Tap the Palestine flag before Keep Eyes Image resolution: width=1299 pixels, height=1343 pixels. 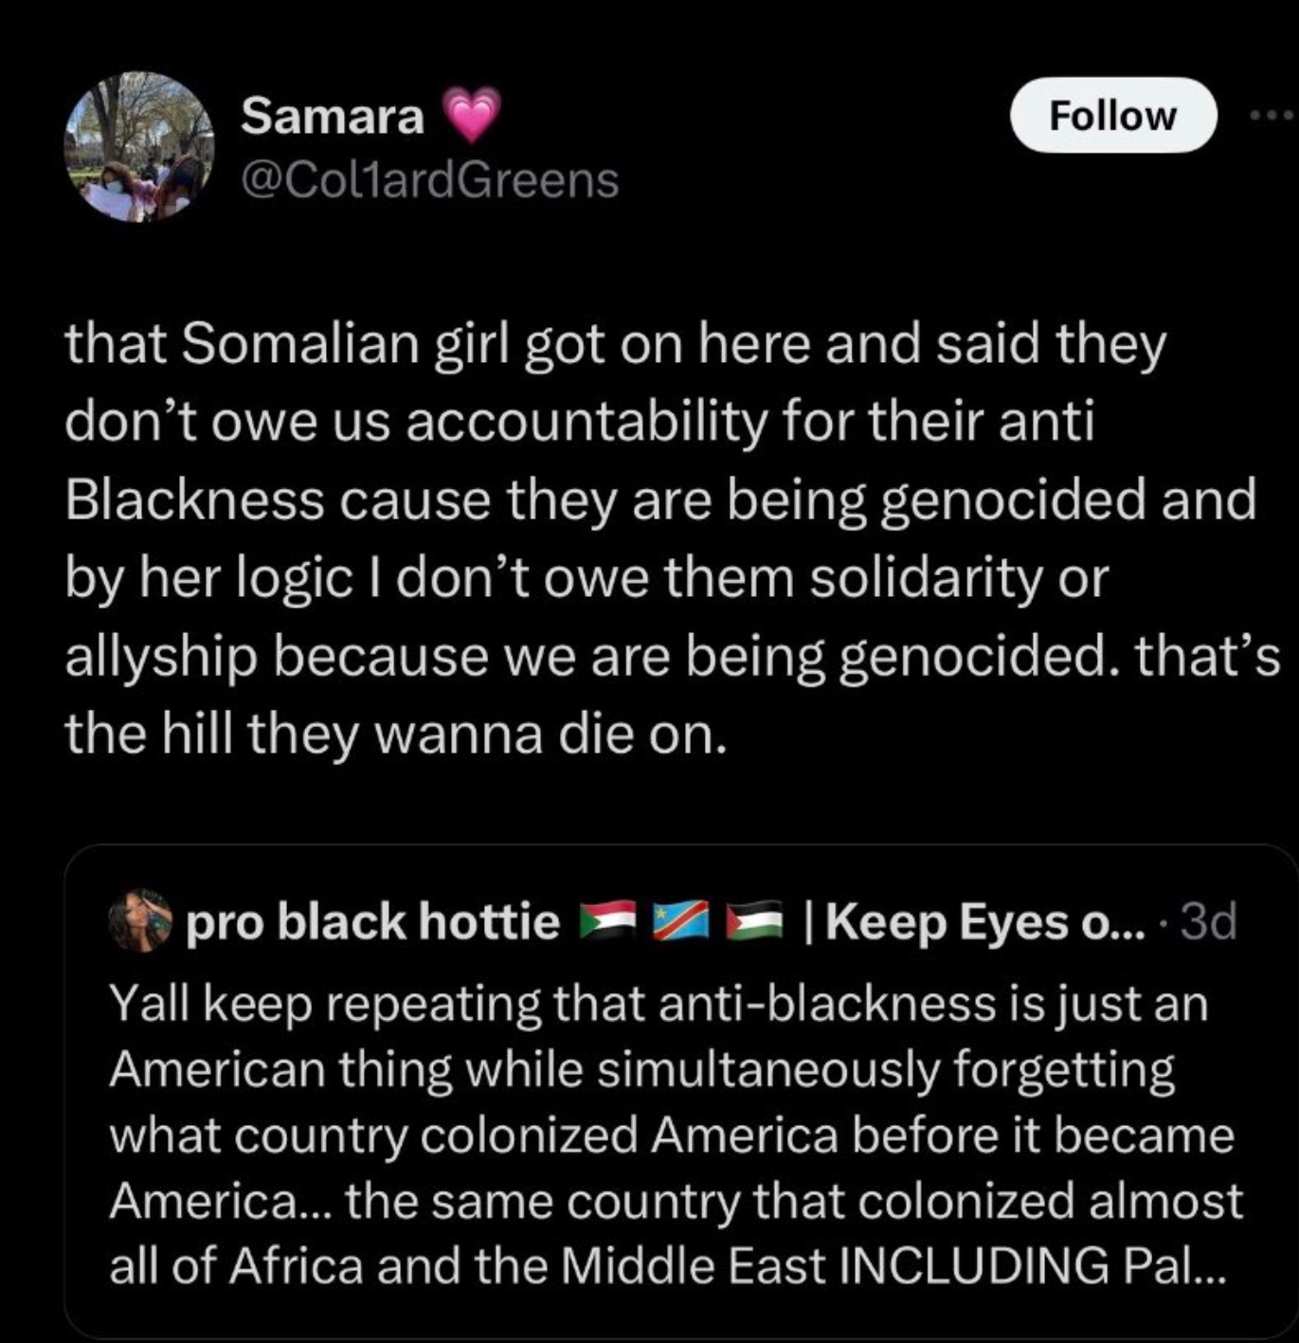pos(754,920)
